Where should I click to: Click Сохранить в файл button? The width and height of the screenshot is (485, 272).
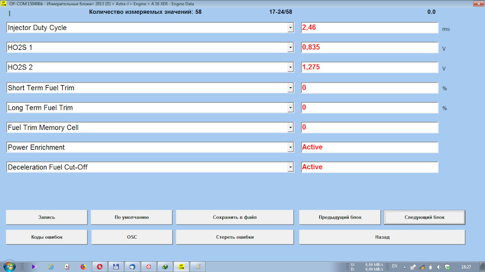[x=235, y=217]
